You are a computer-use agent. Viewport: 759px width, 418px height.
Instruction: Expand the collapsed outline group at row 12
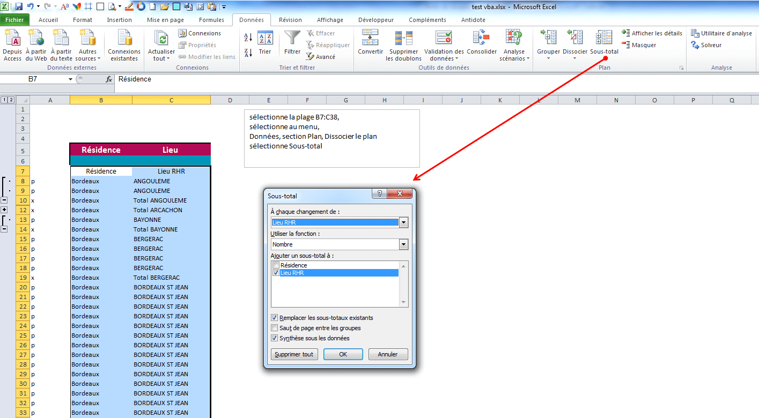4,210
